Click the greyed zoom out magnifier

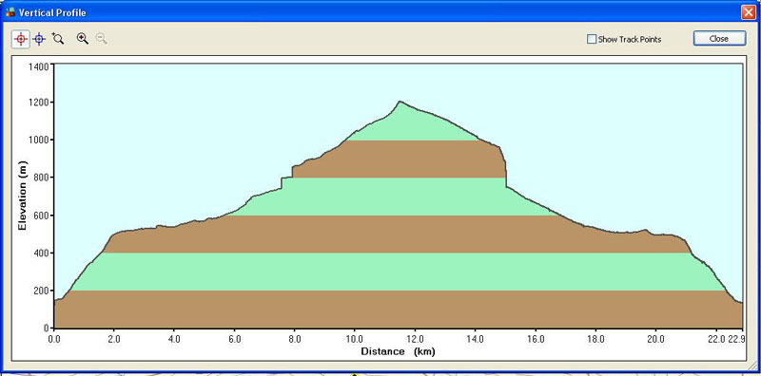tap(101, 39)
